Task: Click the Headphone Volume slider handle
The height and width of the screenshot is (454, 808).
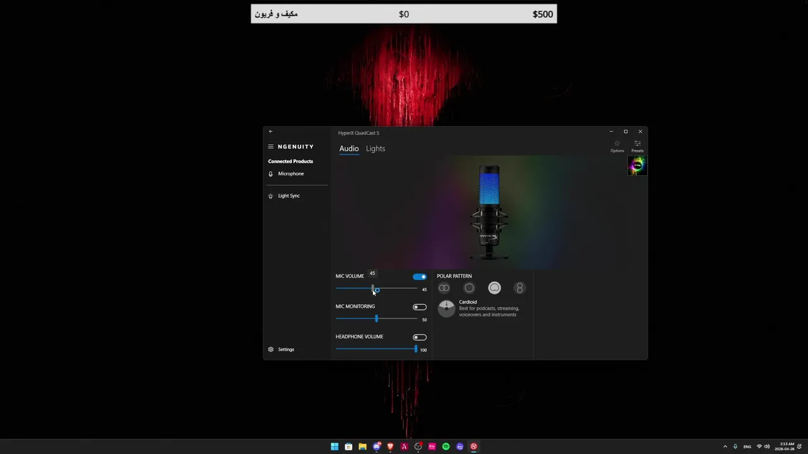Action: 416,349
